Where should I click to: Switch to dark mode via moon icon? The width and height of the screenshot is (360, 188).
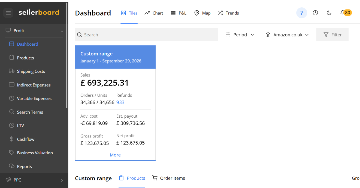(x=329, y=13)
